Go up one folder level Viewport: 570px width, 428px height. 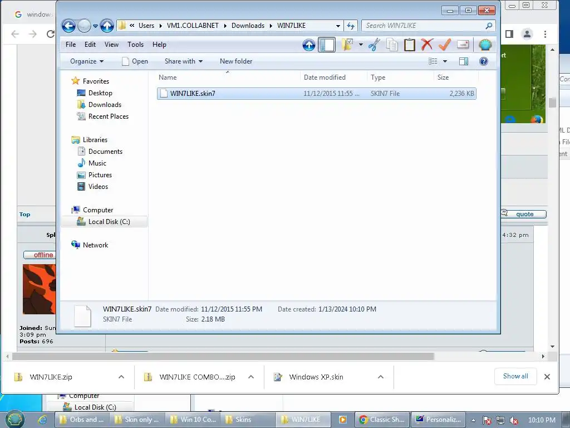click(x=107, y=26)
